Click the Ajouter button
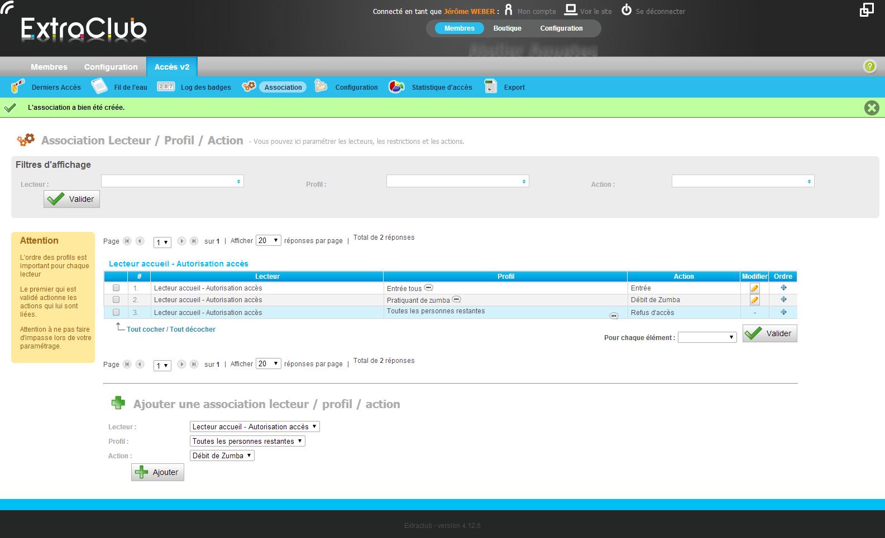 [x=157, y=472]
